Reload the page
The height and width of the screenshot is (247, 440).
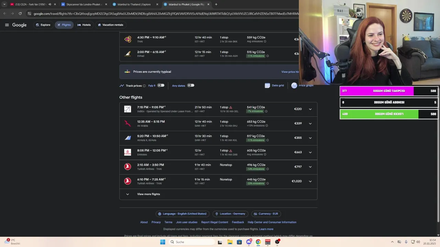pos(20,14)
